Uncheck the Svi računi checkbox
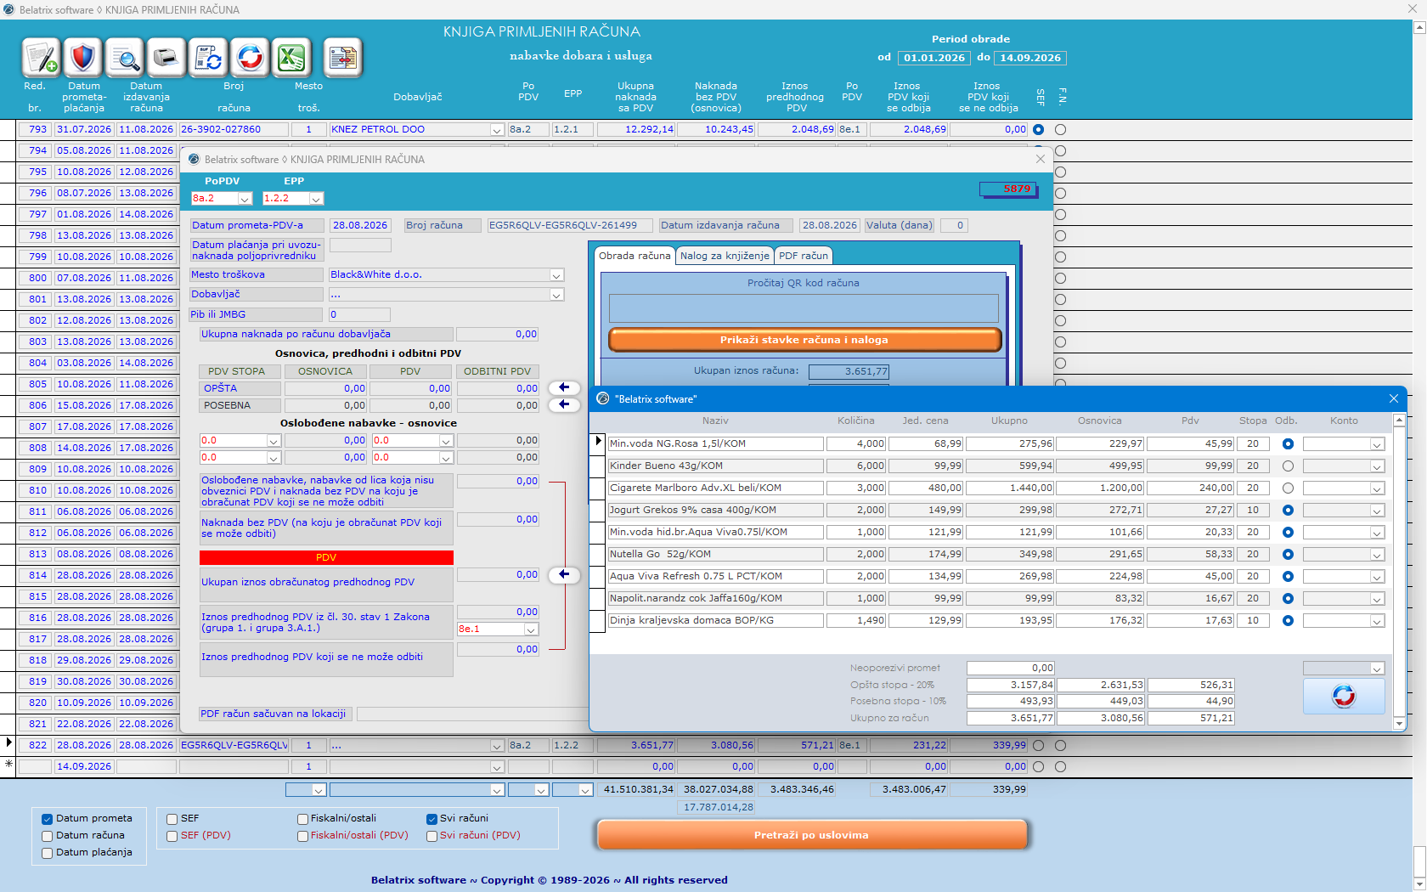Image resolution: width=1427 pixels, height=892 pixels. [431, 819]
